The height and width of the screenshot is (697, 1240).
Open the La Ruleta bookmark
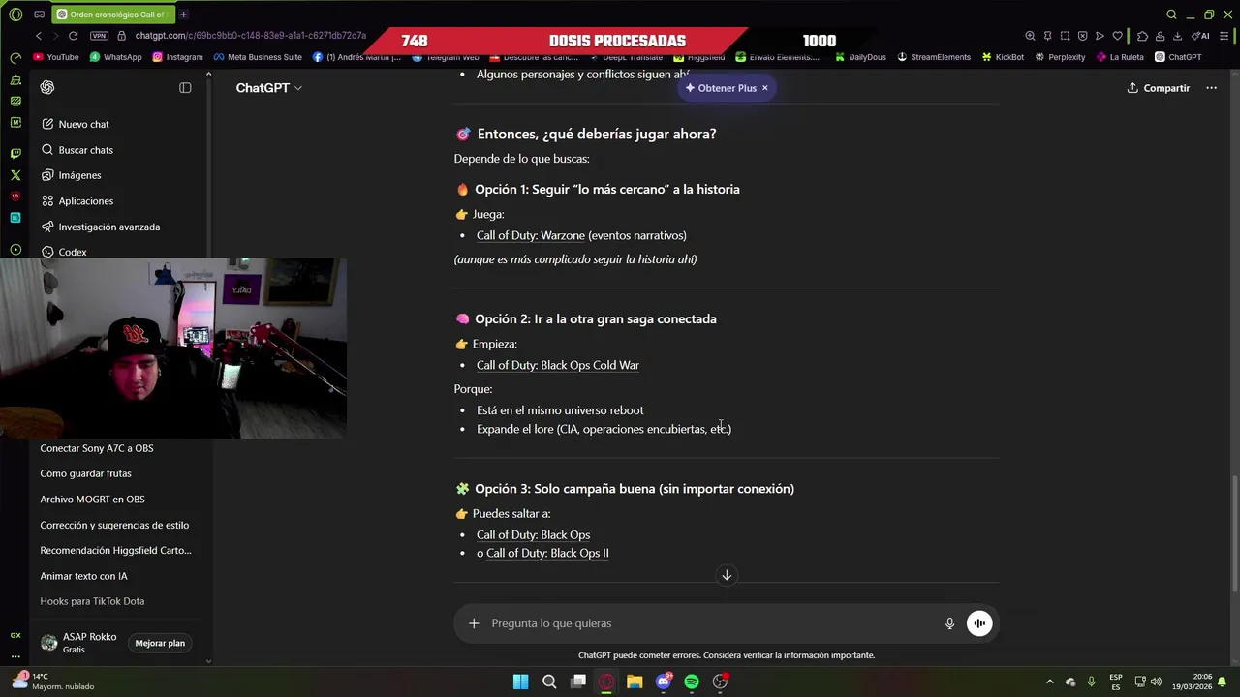coord(1120,57)
